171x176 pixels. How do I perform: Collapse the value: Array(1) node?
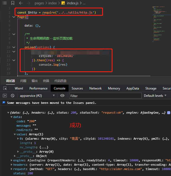15,134
